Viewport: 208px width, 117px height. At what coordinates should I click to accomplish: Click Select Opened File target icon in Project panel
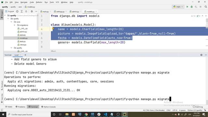[17, 11]
